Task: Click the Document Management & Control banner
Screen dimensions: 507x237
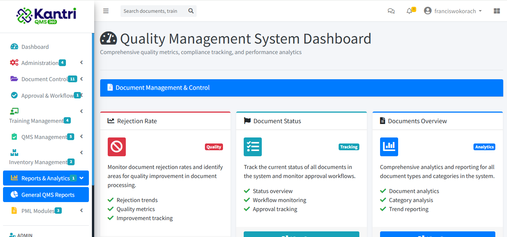Action: click(301, 88)
